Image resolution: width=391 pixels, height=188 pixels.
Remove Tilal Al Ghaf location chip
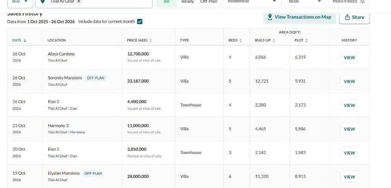click(x=79, y=2)
